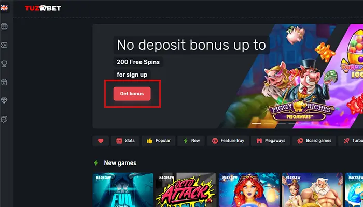Select the Megaways category

click(270, 141)
